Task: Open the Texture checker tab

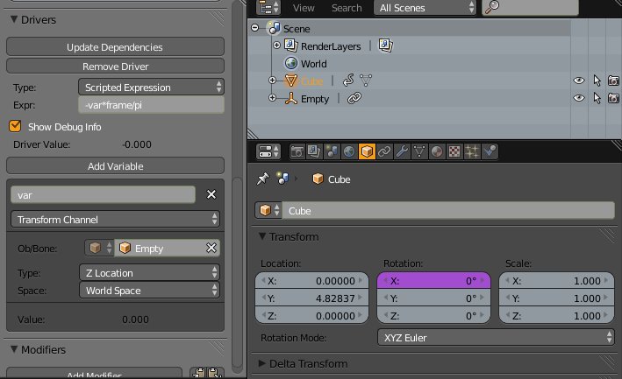Action: [454, 151]
